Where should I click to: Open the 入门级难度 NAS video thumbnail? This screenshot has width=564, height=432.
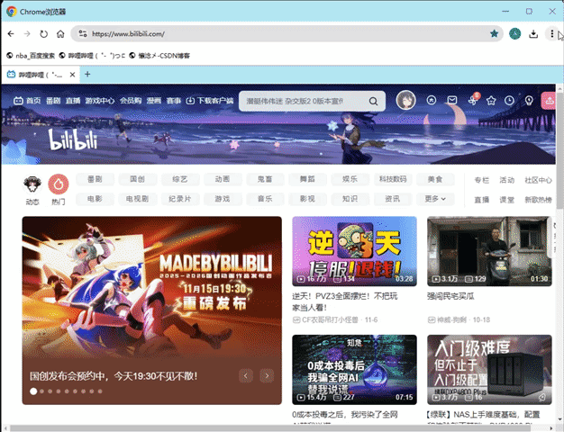[489, 370]
